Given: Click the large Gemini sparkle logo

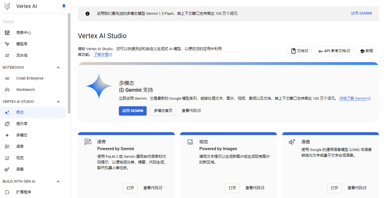Looking at the screenshot, I should pyautogui.click(x=99, y=86).
